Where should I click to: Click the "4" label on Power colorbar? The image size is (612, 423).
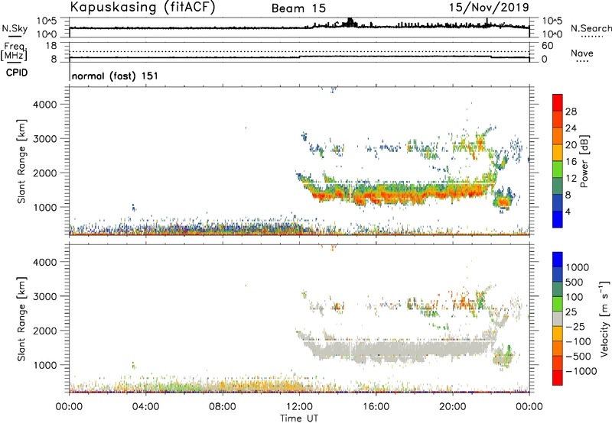(568, 211)
